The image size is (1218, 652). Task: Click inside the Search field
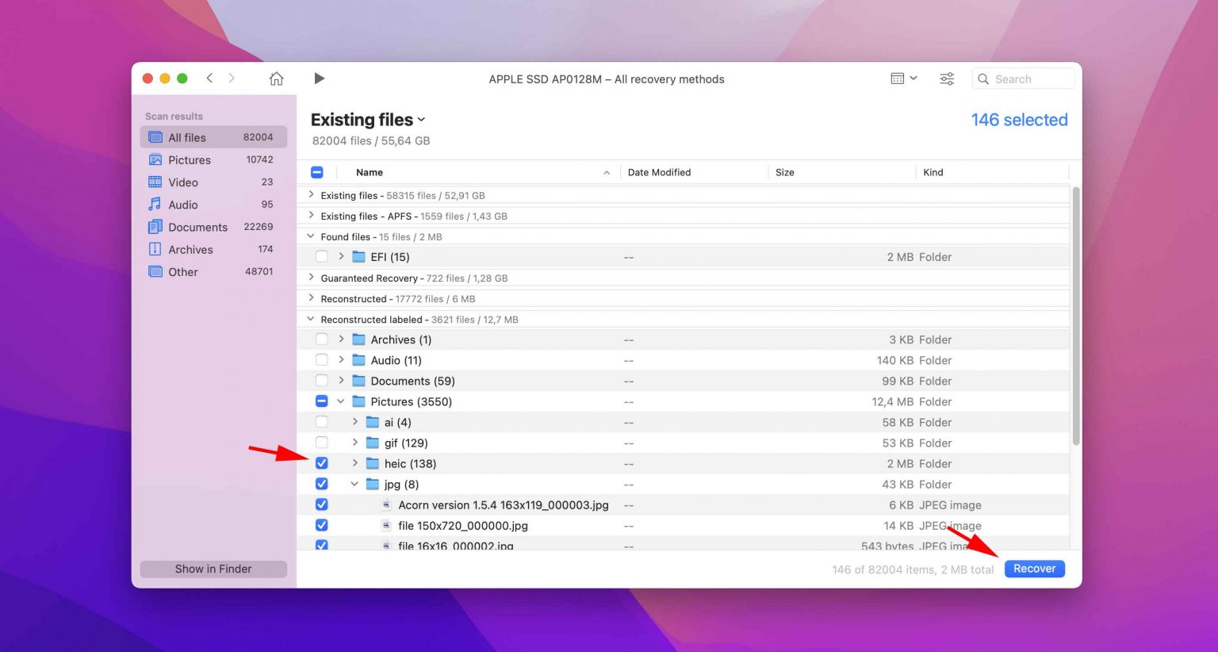[x=1023, y=79]
